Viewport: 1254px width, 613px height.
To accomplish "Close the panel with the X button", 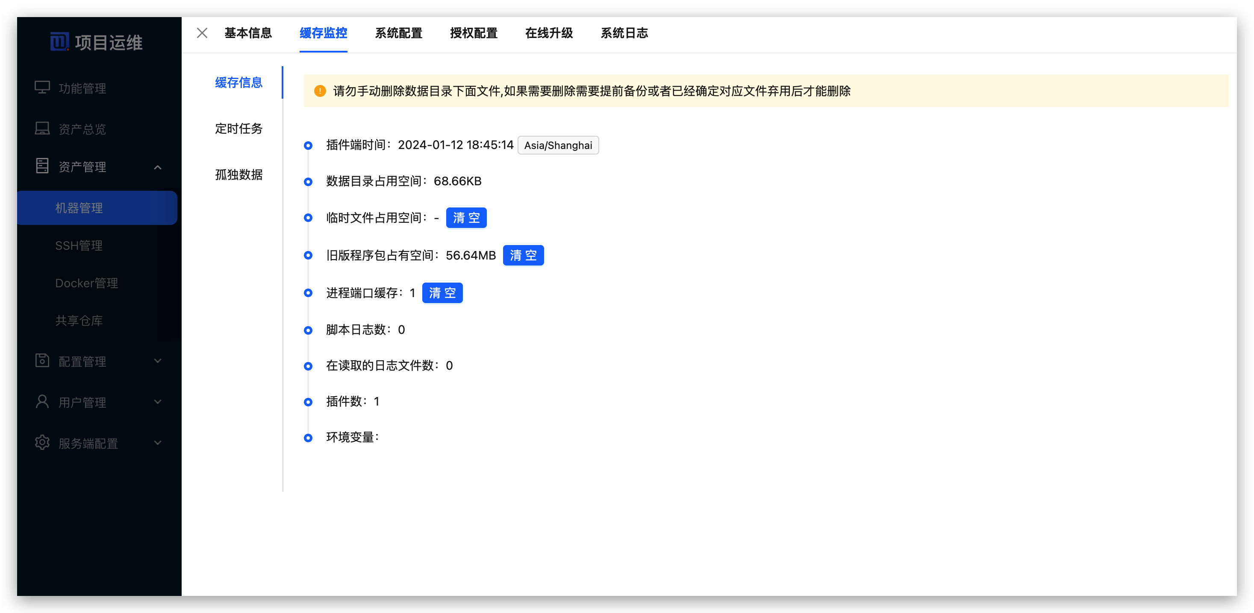I will coord(202,33).
